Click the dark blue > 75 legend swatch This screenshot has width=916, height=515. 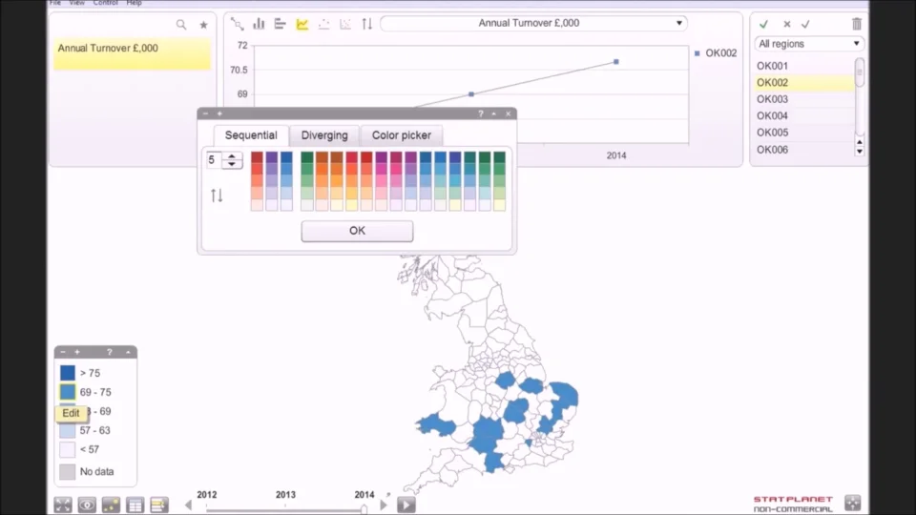(68, 373)
